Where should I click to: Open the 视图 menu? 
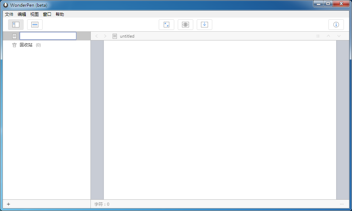pos(34,14)
